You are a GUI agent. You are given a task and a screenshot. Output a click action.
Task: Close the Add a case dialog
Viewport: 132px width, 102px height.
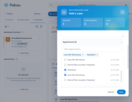pos(123,12)
